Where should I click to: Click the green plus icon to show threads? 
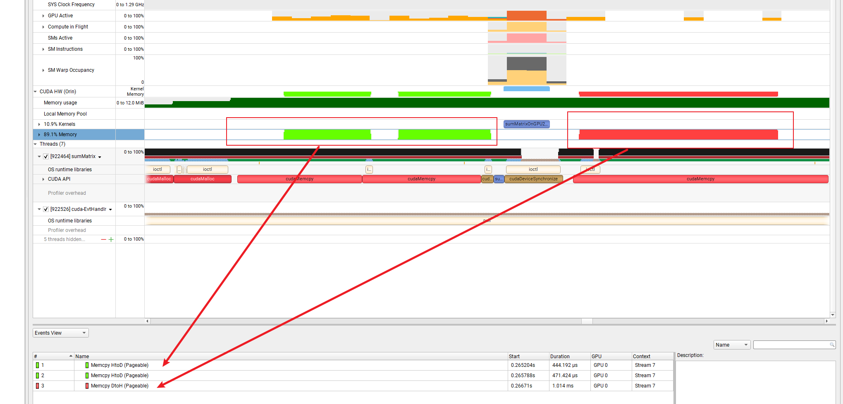point(111,239)
